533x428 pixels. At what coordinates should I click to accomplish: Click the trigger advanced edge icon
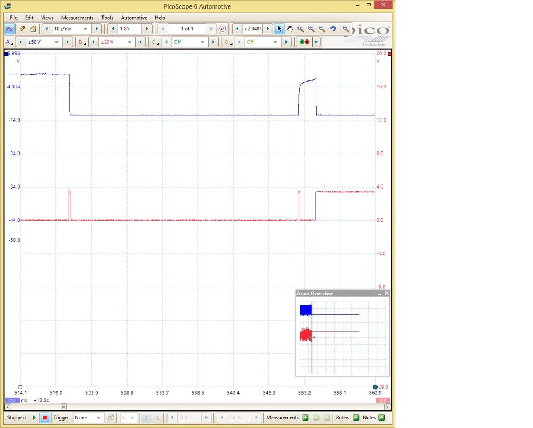pyautogui.click(x=110, y=418)
